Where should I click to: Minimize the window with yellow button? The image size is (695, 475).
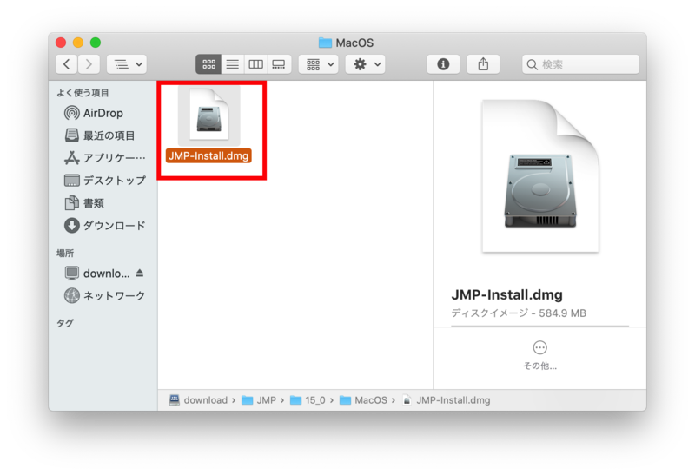coord(78,43)
